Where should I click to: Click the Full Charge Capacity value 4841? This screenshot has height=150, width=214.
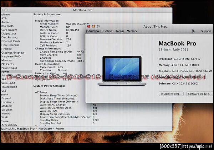[81, 61]
